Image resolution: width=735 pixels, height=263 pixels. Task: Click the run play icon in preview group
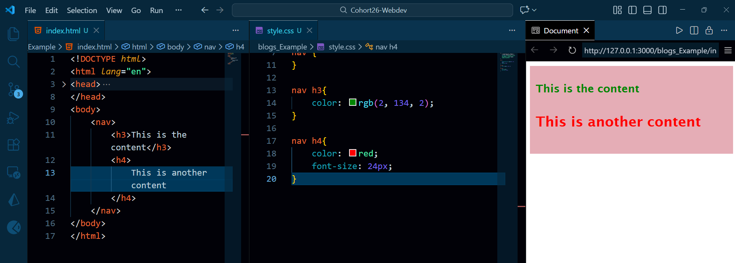[x=679, y=30]
